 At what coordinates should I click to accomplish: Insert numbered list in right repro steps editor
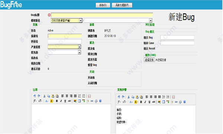click(x=164, y=97)
